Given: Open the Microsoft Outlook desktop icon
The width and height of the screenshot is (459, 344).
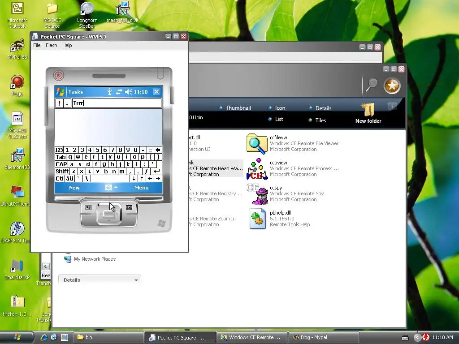Looking at the screenshot, I should (17, 16).
